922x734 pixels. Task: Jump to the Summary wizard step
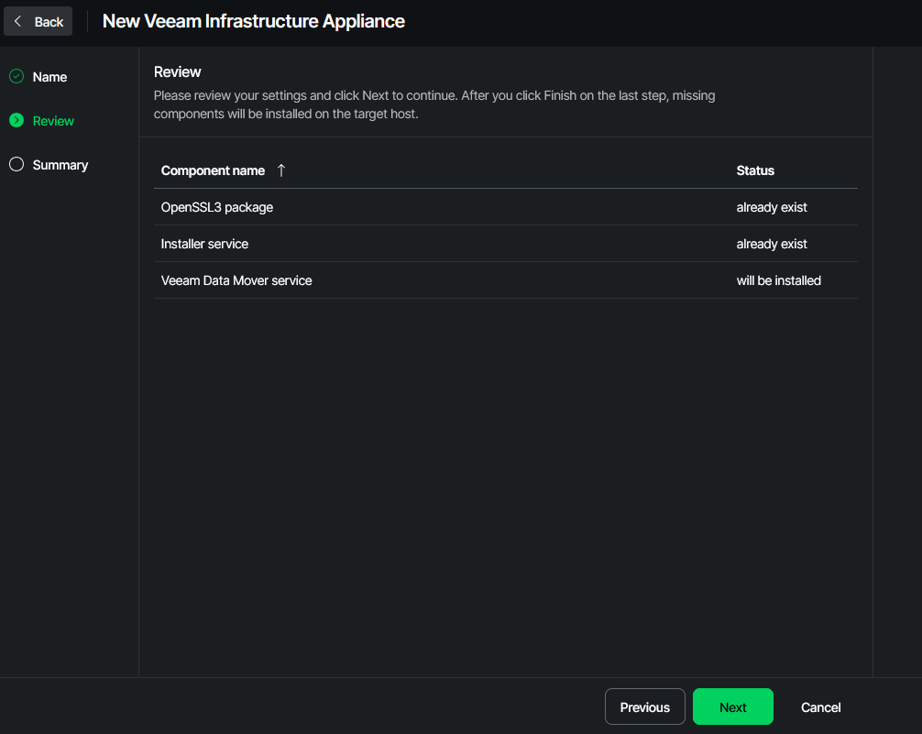pyautogui.click(x=60, y=165)
